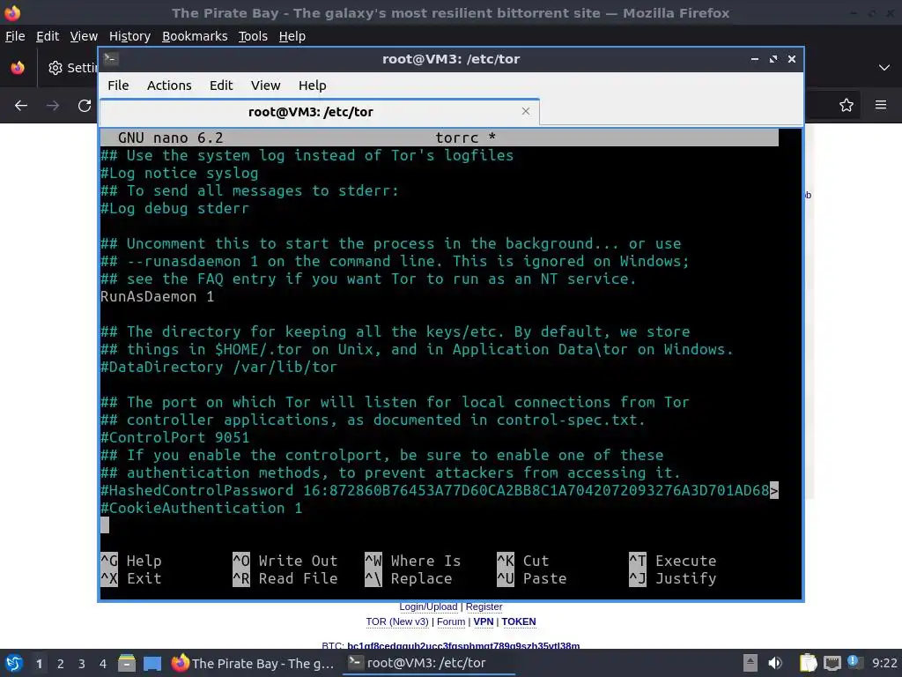Screen dimensions: 902x677
Task: Click the '^O Write Out' nano shortcut
Action: click(285, 561)
